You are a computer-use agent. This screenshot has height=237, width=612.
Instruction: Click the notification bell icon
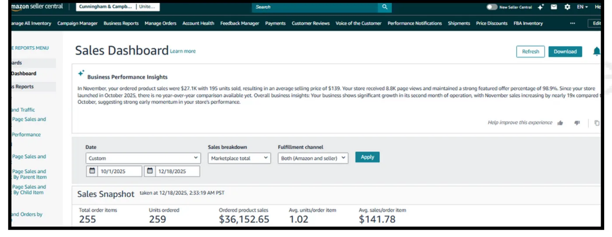pos(597,51)
